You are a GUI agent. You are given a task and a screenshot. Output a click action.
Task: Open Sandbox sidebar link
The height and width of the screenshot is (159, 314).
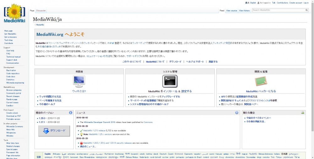tap(10, 106)
